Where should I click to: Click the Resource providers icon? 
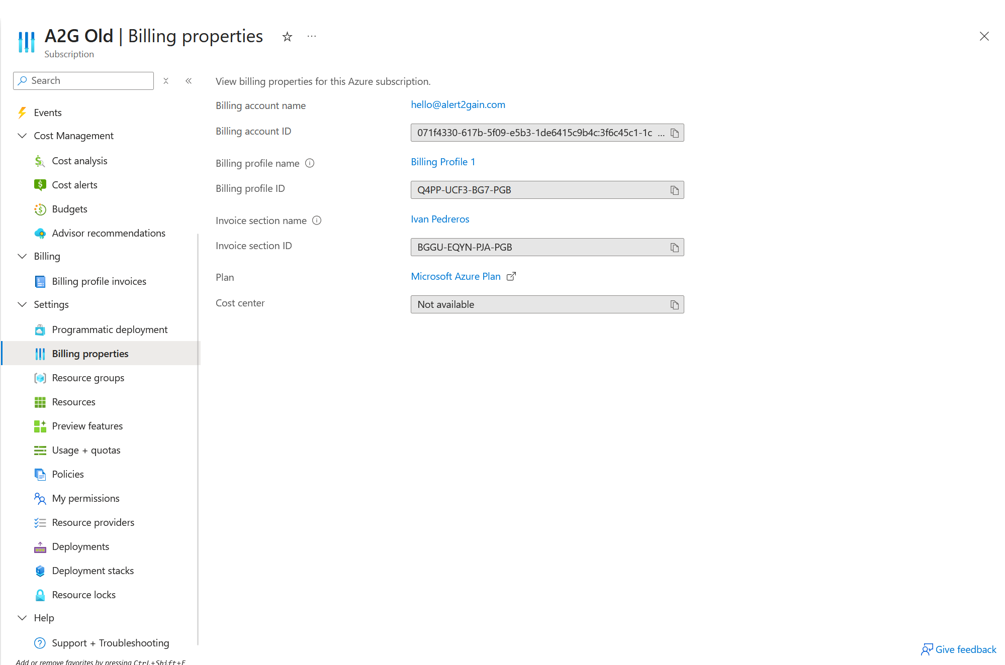click(40, 523)
